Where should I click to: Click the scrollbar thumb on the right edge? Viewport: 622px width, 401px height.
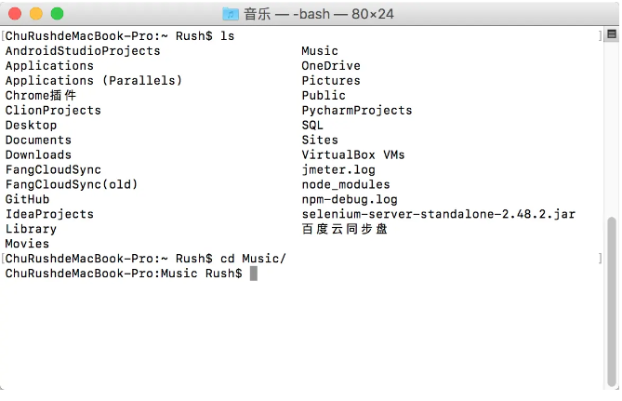pos(611,300)
